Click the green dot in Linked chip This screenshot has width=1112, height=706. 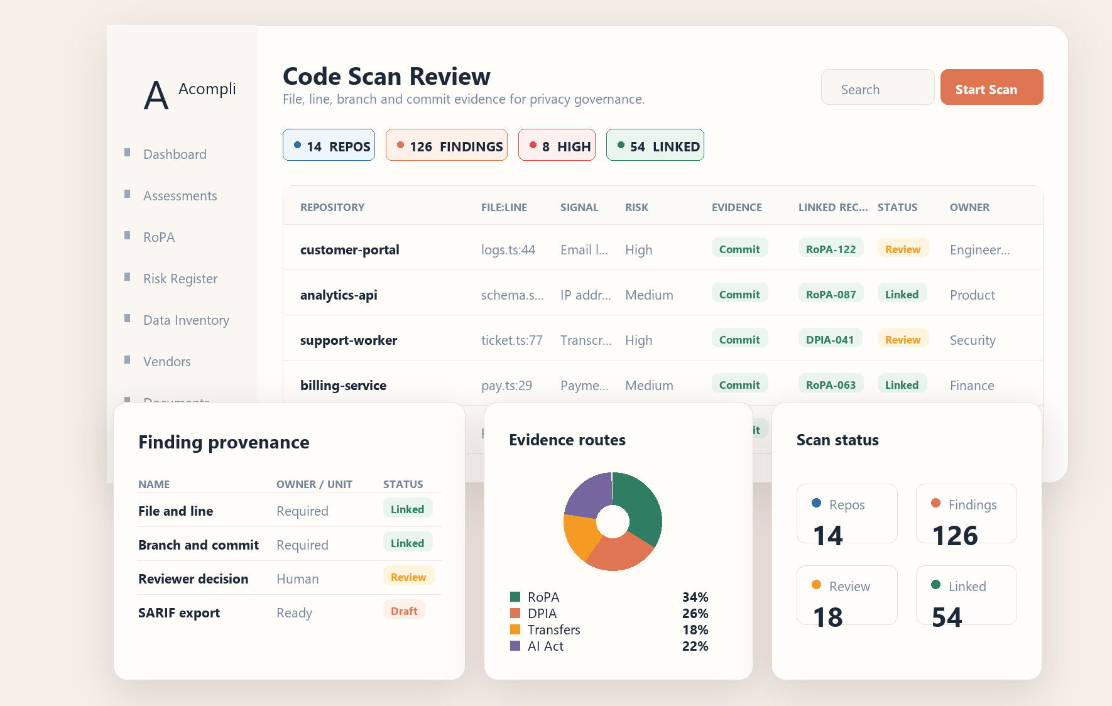point(621,145)
